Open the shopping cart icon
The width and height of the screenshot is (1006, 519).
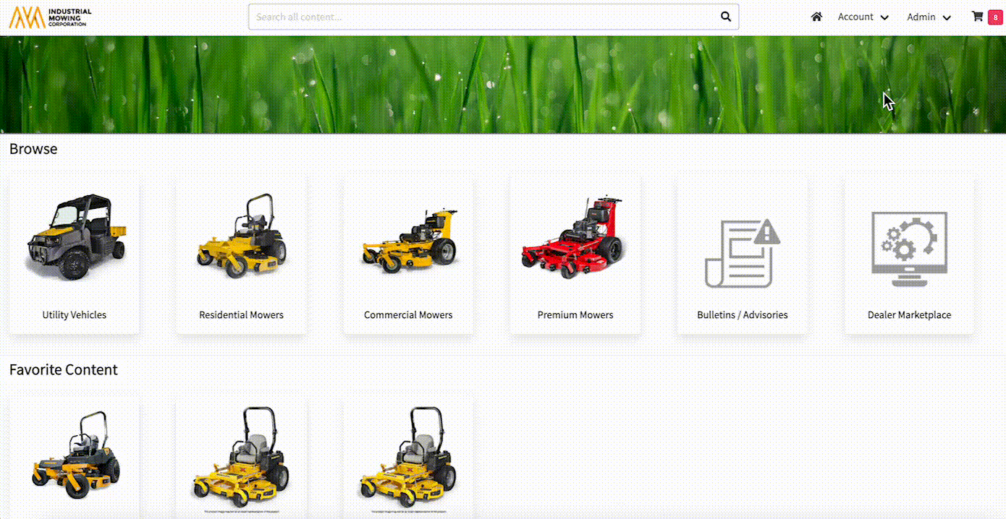point(977,17)
